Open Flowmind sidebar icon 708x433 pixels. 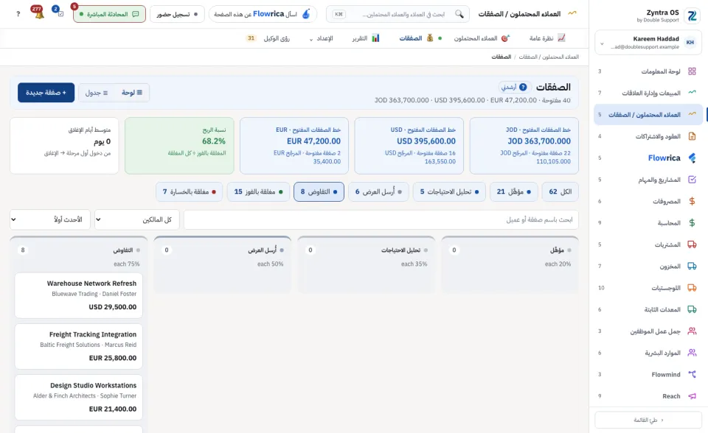(x=692, y=374)
